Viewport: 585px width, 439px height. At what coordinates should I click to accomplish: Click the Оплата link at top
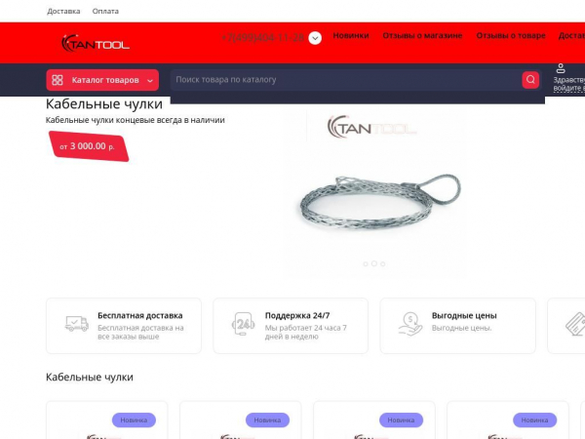click(105, 11)
